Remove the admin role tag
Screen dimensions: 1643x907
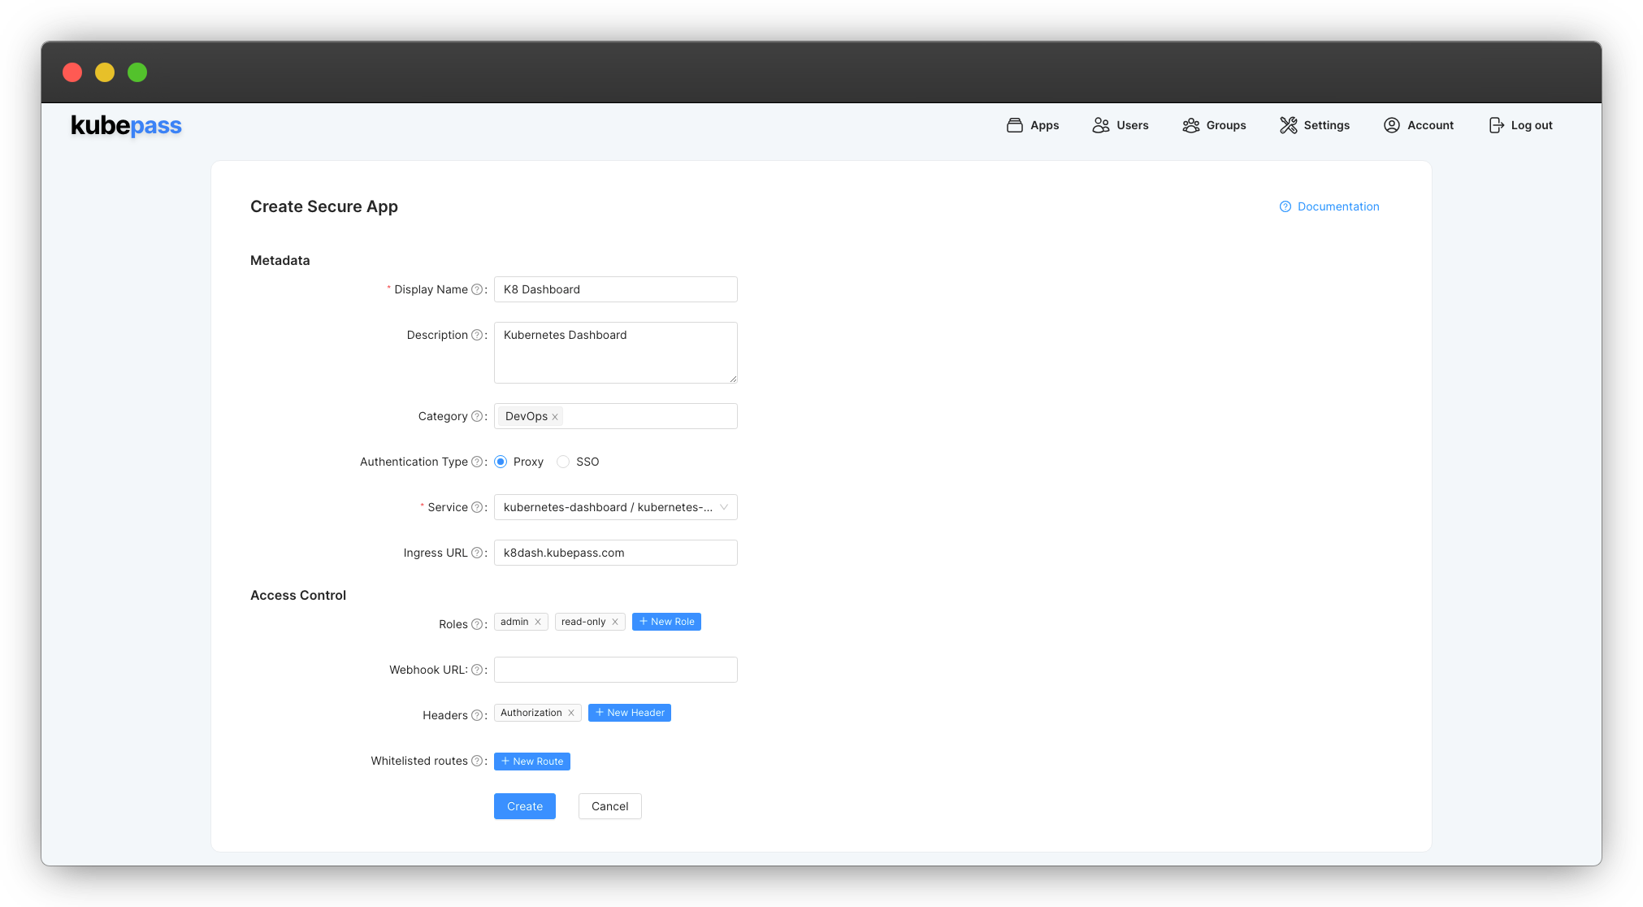point(537,621)
